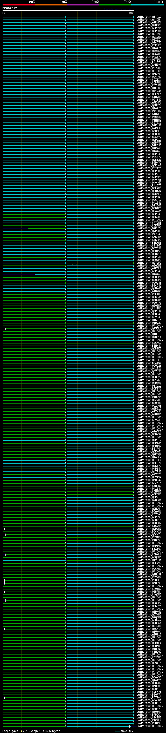Click UniRef100_C1GA58 hit name
This screenshot has width=166, height=733.
tap(149, 540)
